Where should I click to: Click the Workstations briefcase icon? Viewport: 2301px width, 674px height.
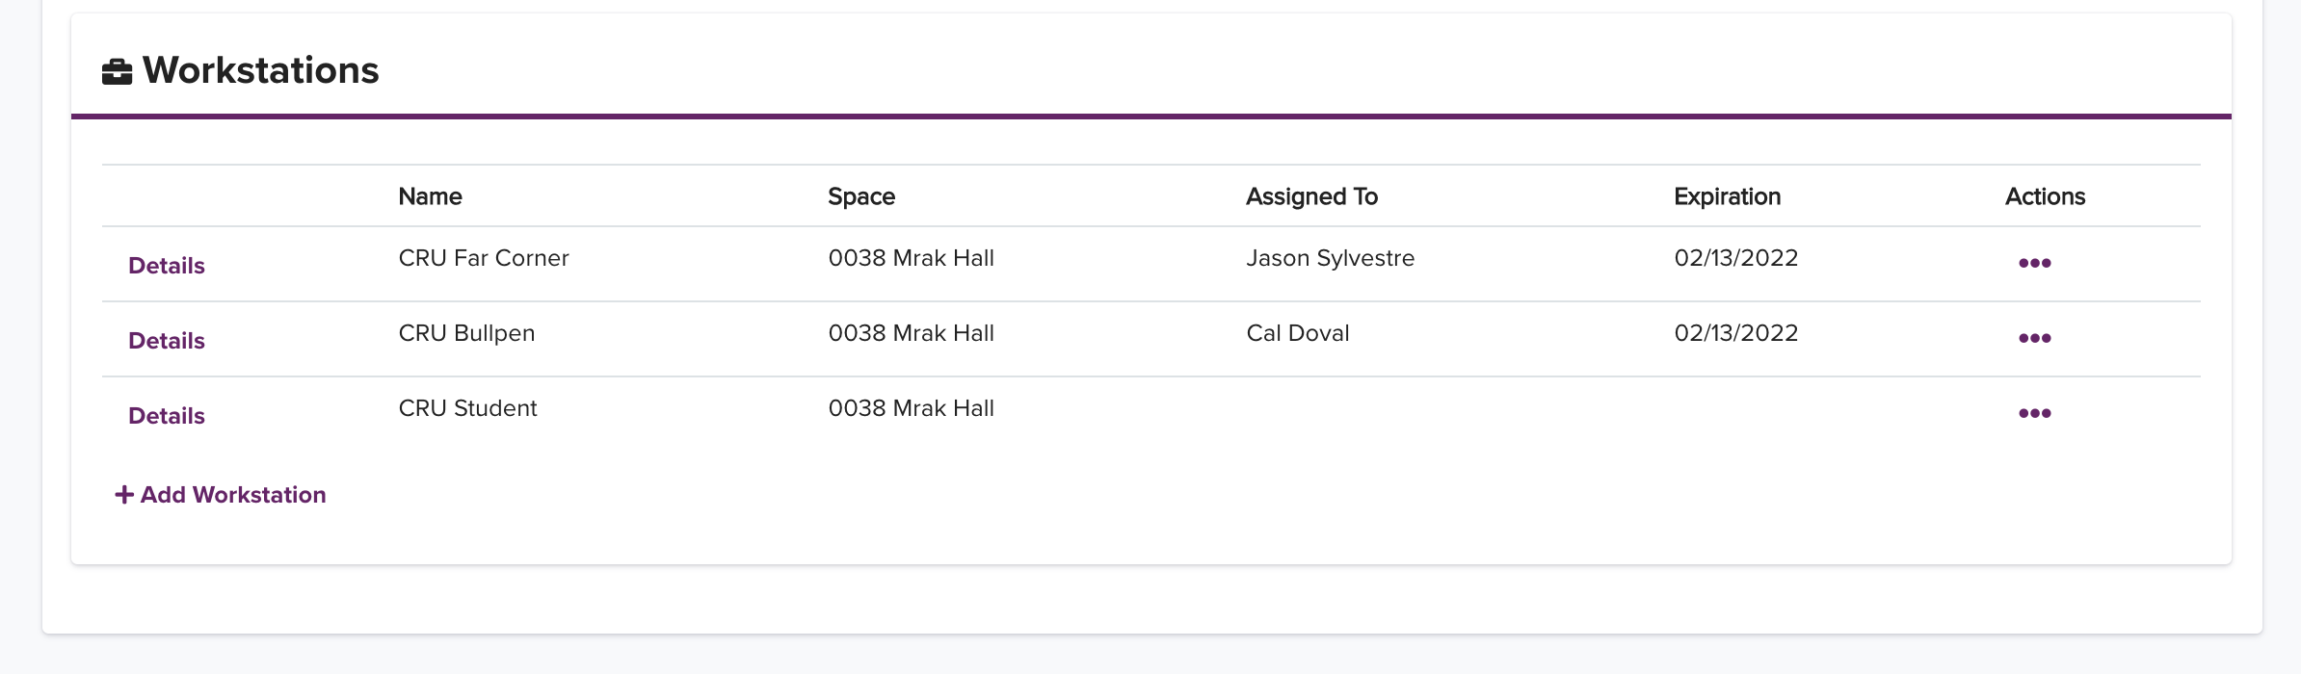(117, 71)
